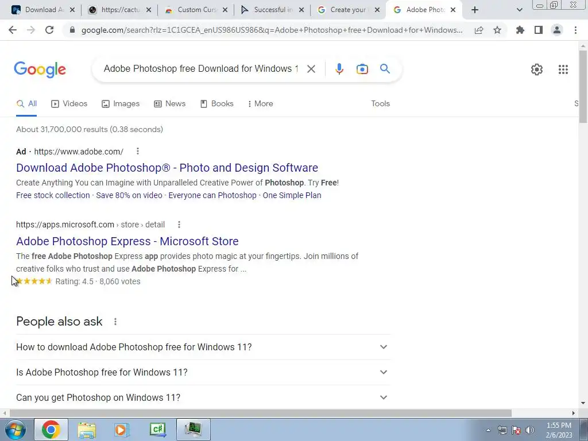588x441 pixels.
Task: Open 'Download Adobe Photoshop® - Photo and Design Software'
Action: pos(167,168)
